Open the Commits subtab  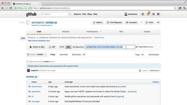click(64, 55)
